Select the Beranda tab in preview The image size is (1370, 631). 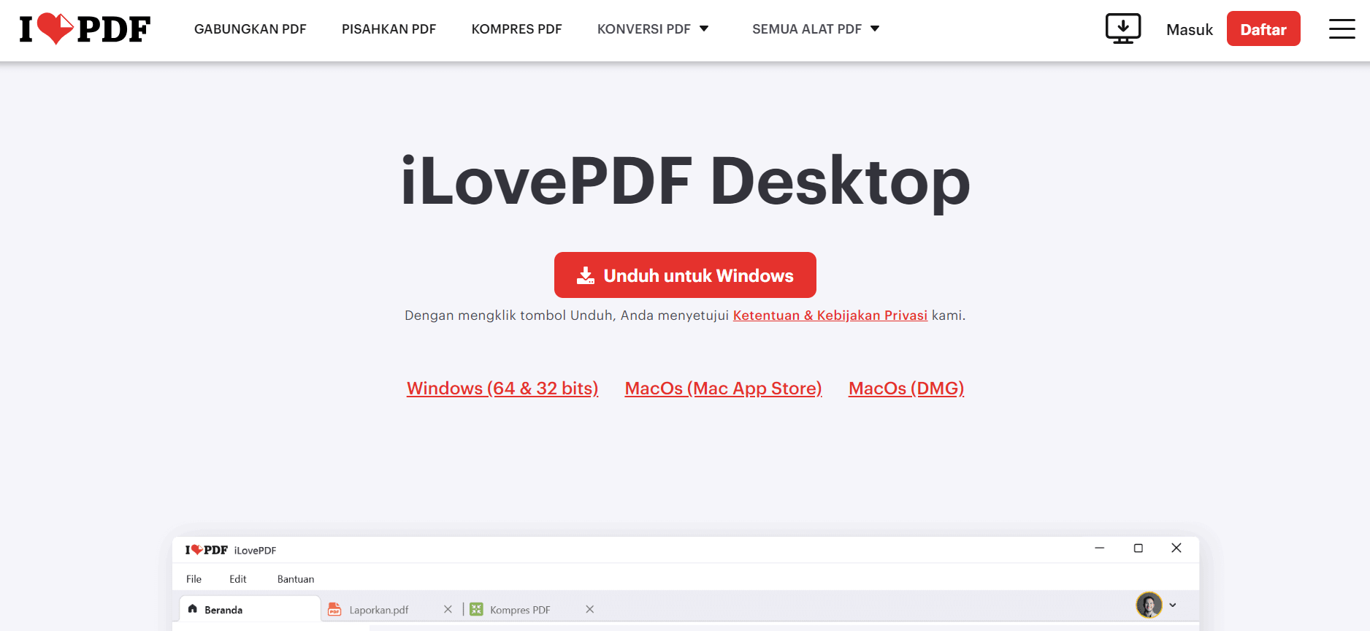[250, 609]
